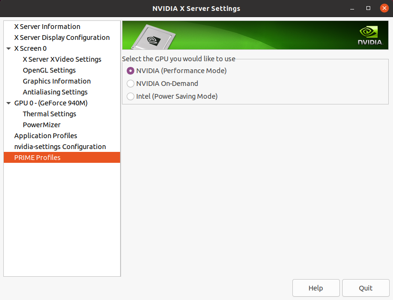393x300 pixels.
Task: View Thermal Settings for GPU 0
Action: (x=49, y=114)
